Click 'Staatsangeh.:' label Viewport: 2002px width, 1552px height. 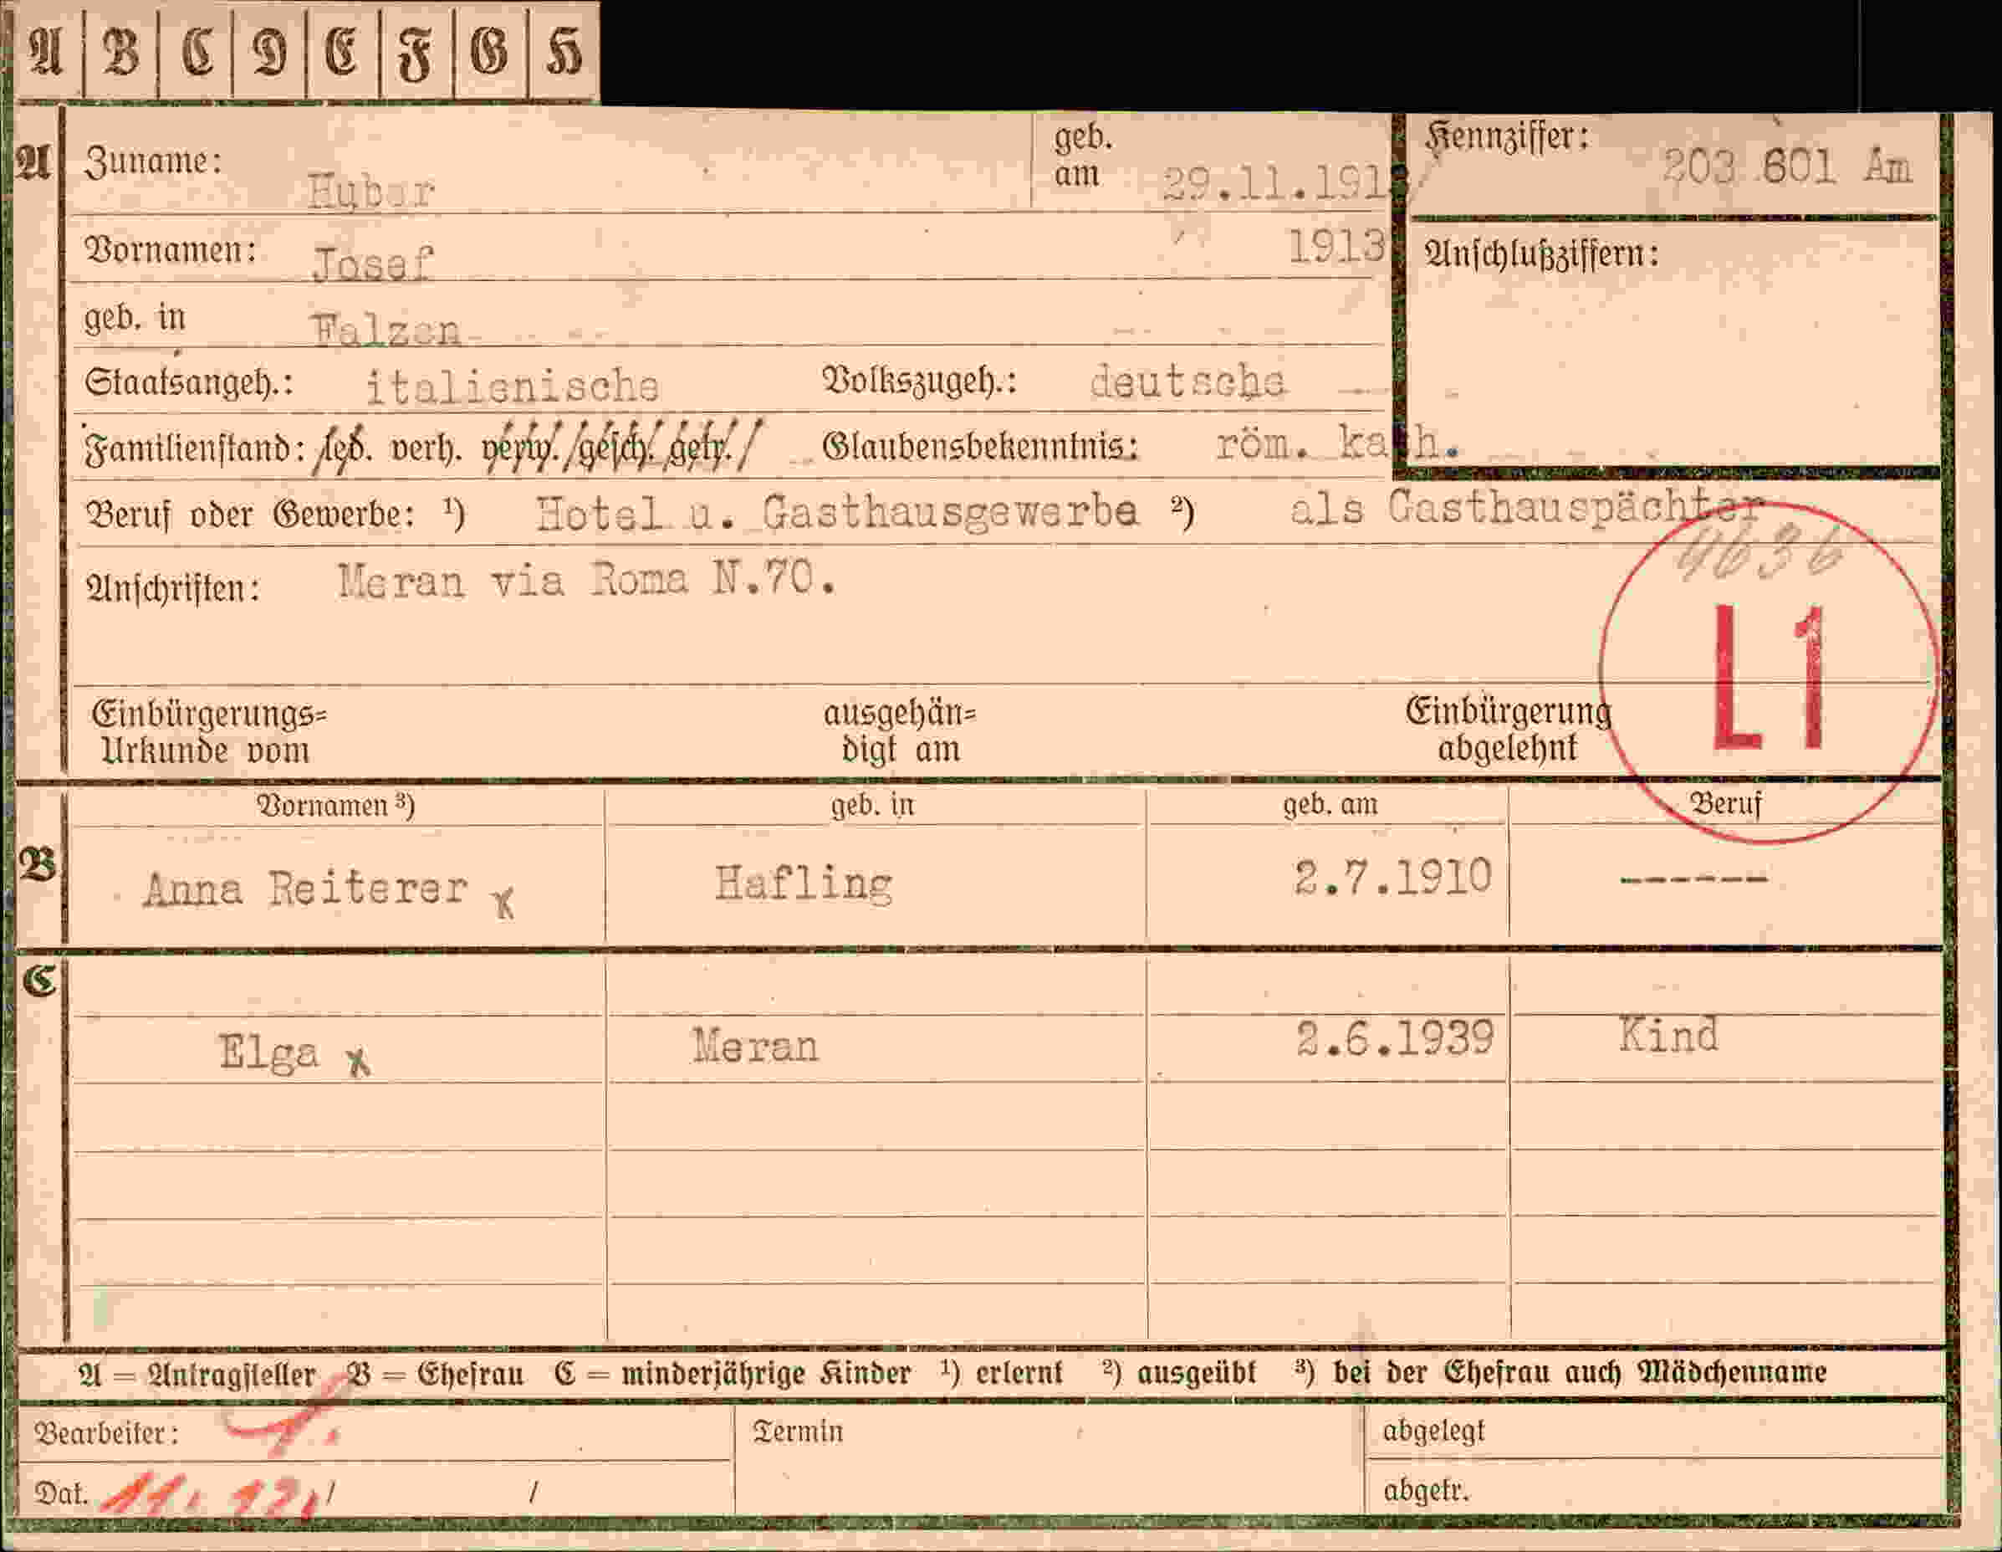[x=189, y=382]
